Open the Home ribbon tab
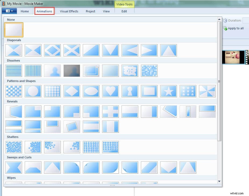Screen dimensions: 249x196 (25, 11)
